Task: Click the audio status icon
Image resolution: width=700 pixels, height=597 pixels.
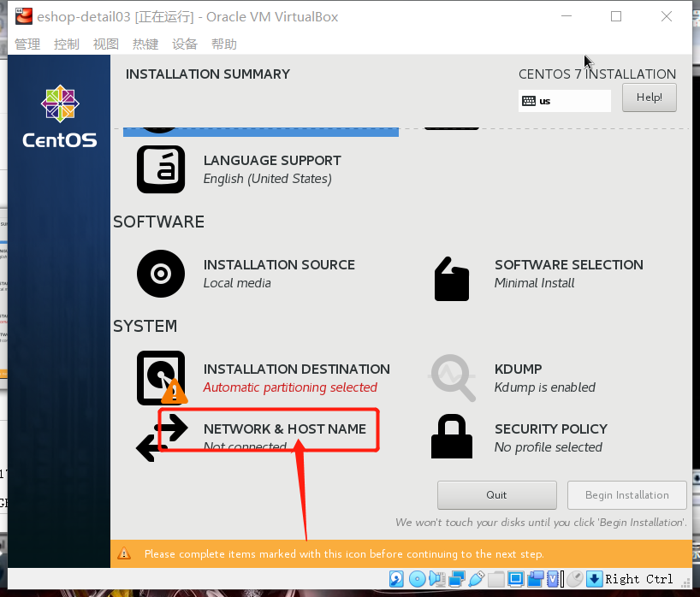Action: 437,579
